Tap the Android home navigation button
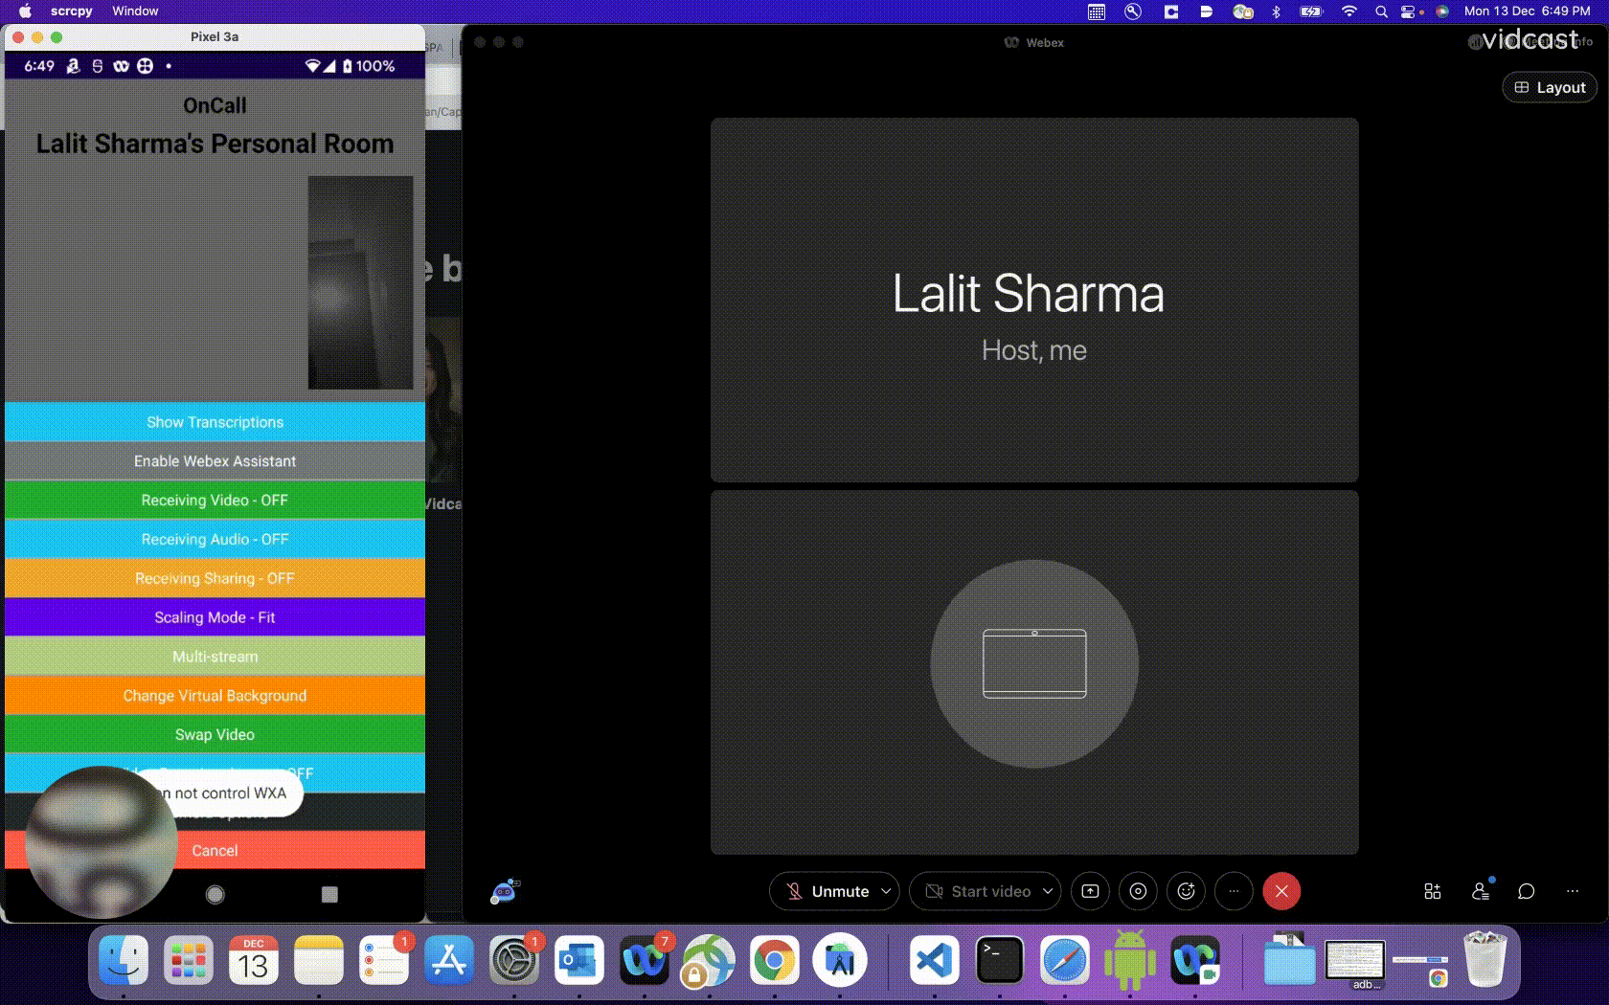The height and width of the screenshot is (1005, 1609). [x=215, y=894]
